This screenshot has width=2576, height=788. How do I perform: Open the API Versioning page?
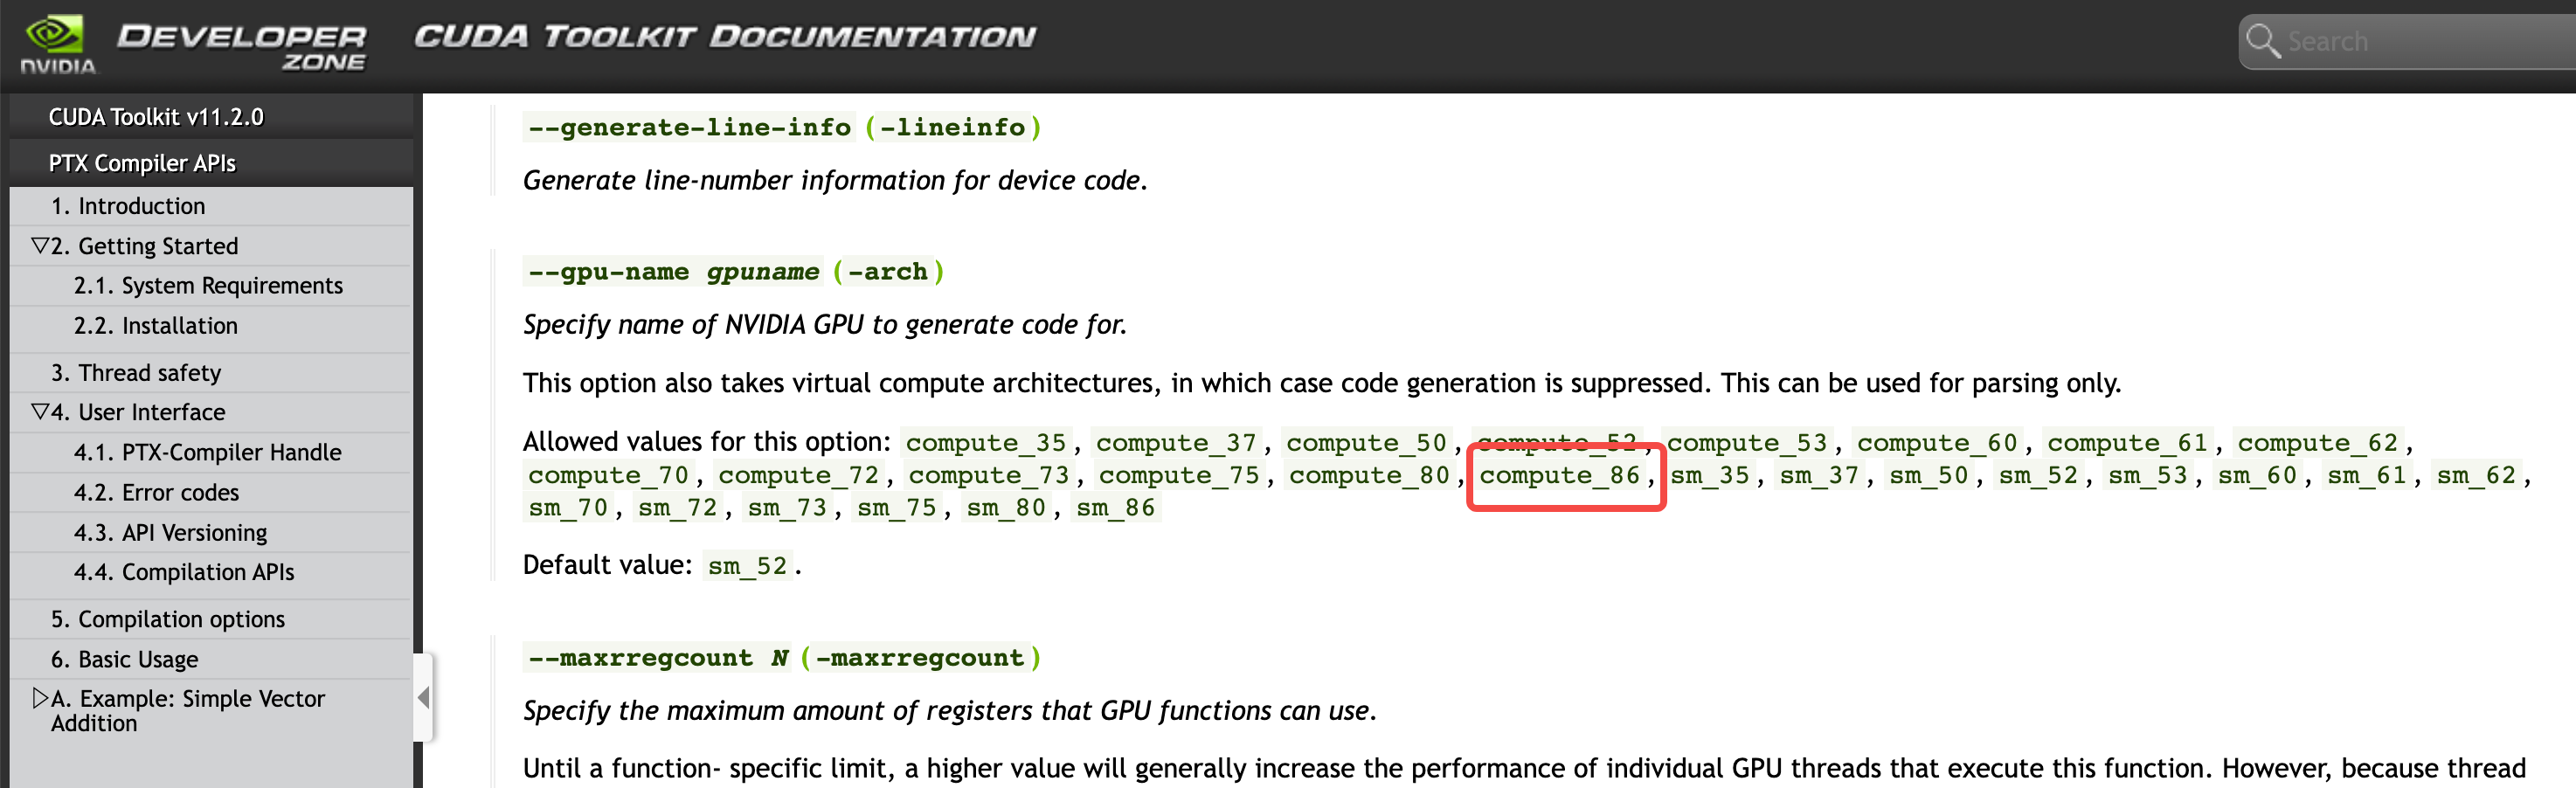170,532
